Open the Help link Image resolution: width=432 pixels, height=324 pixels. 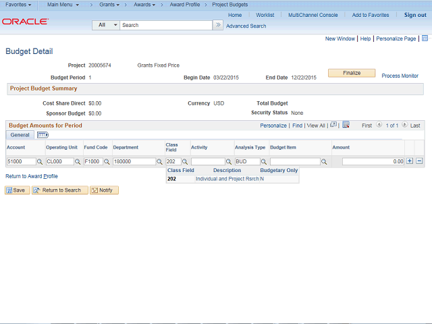click(x=365, y=38)
